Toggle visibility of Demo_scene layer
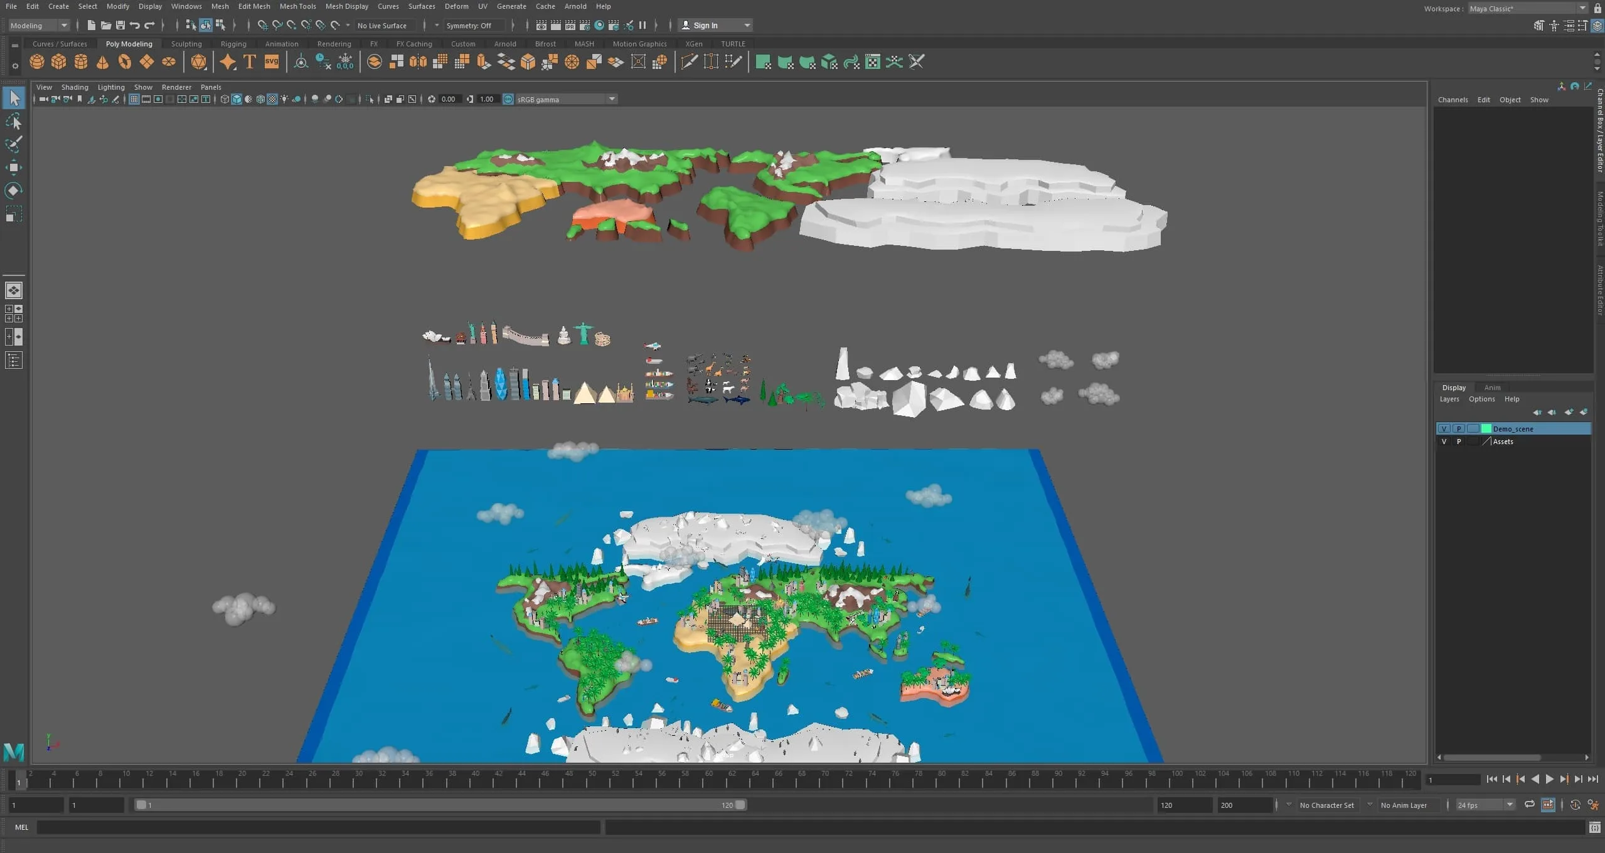 coord(1444,429)
